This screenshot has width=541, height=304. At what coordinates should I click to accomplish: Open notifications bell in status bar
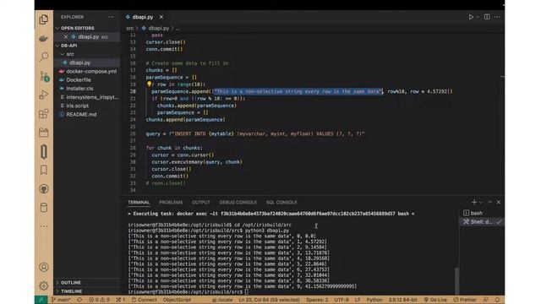tap(498, 300)
